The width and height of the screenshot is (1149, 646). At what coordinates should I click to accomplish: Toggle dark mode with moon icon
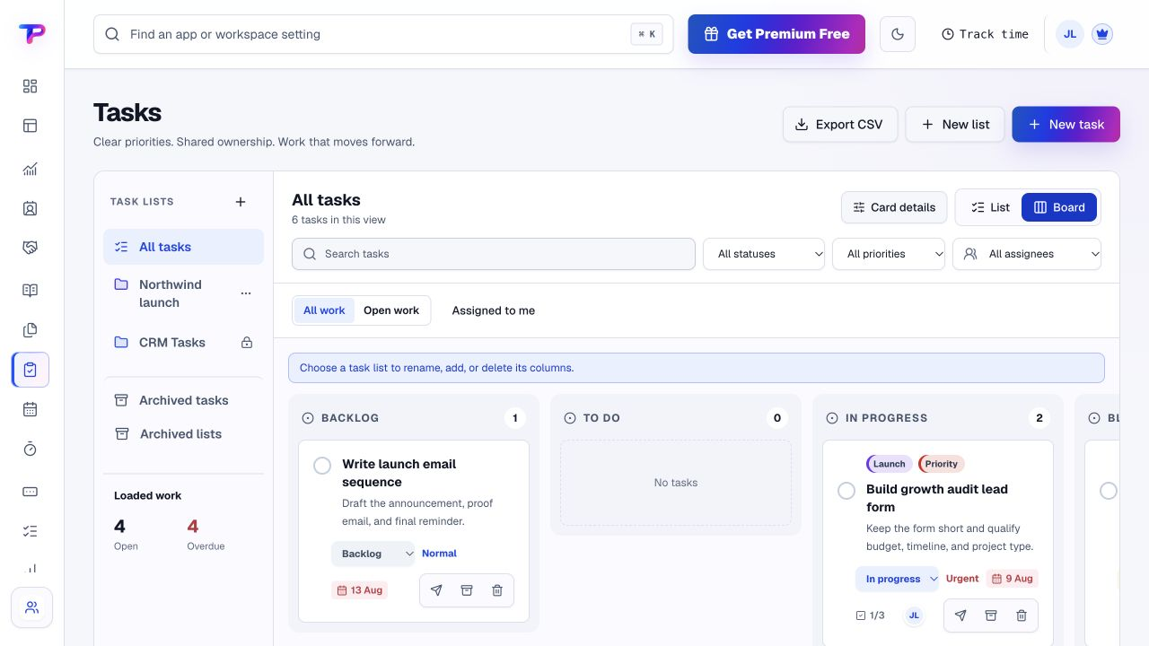tap(898, 34)
